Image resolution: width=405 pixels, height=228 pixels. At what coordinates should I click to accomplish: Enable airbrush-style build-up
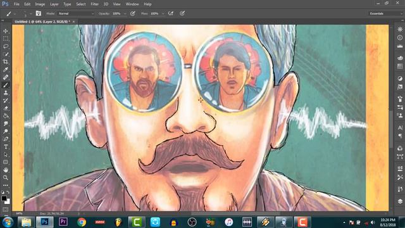pos(171,13)
